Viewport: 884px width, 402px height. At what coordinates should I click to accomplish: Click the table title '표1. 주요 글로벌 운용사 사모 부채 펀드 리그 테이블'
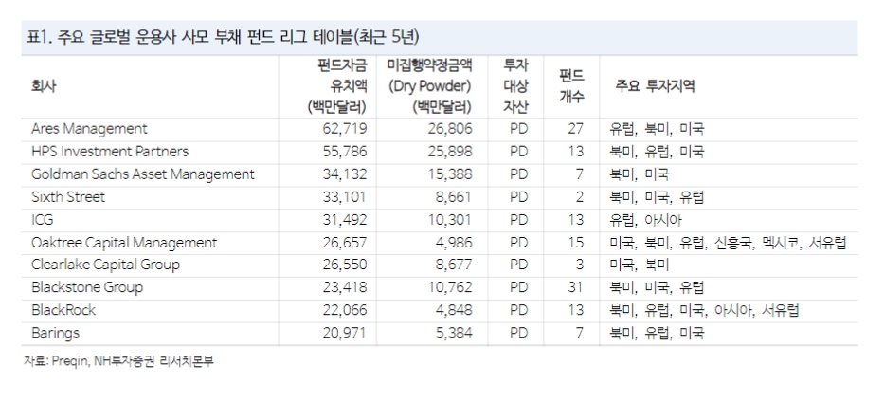(224, 37)
